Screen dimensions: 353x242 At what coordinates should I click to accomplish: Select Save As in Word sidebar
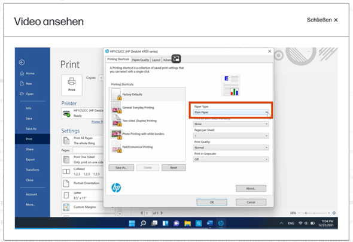point(31,129)
